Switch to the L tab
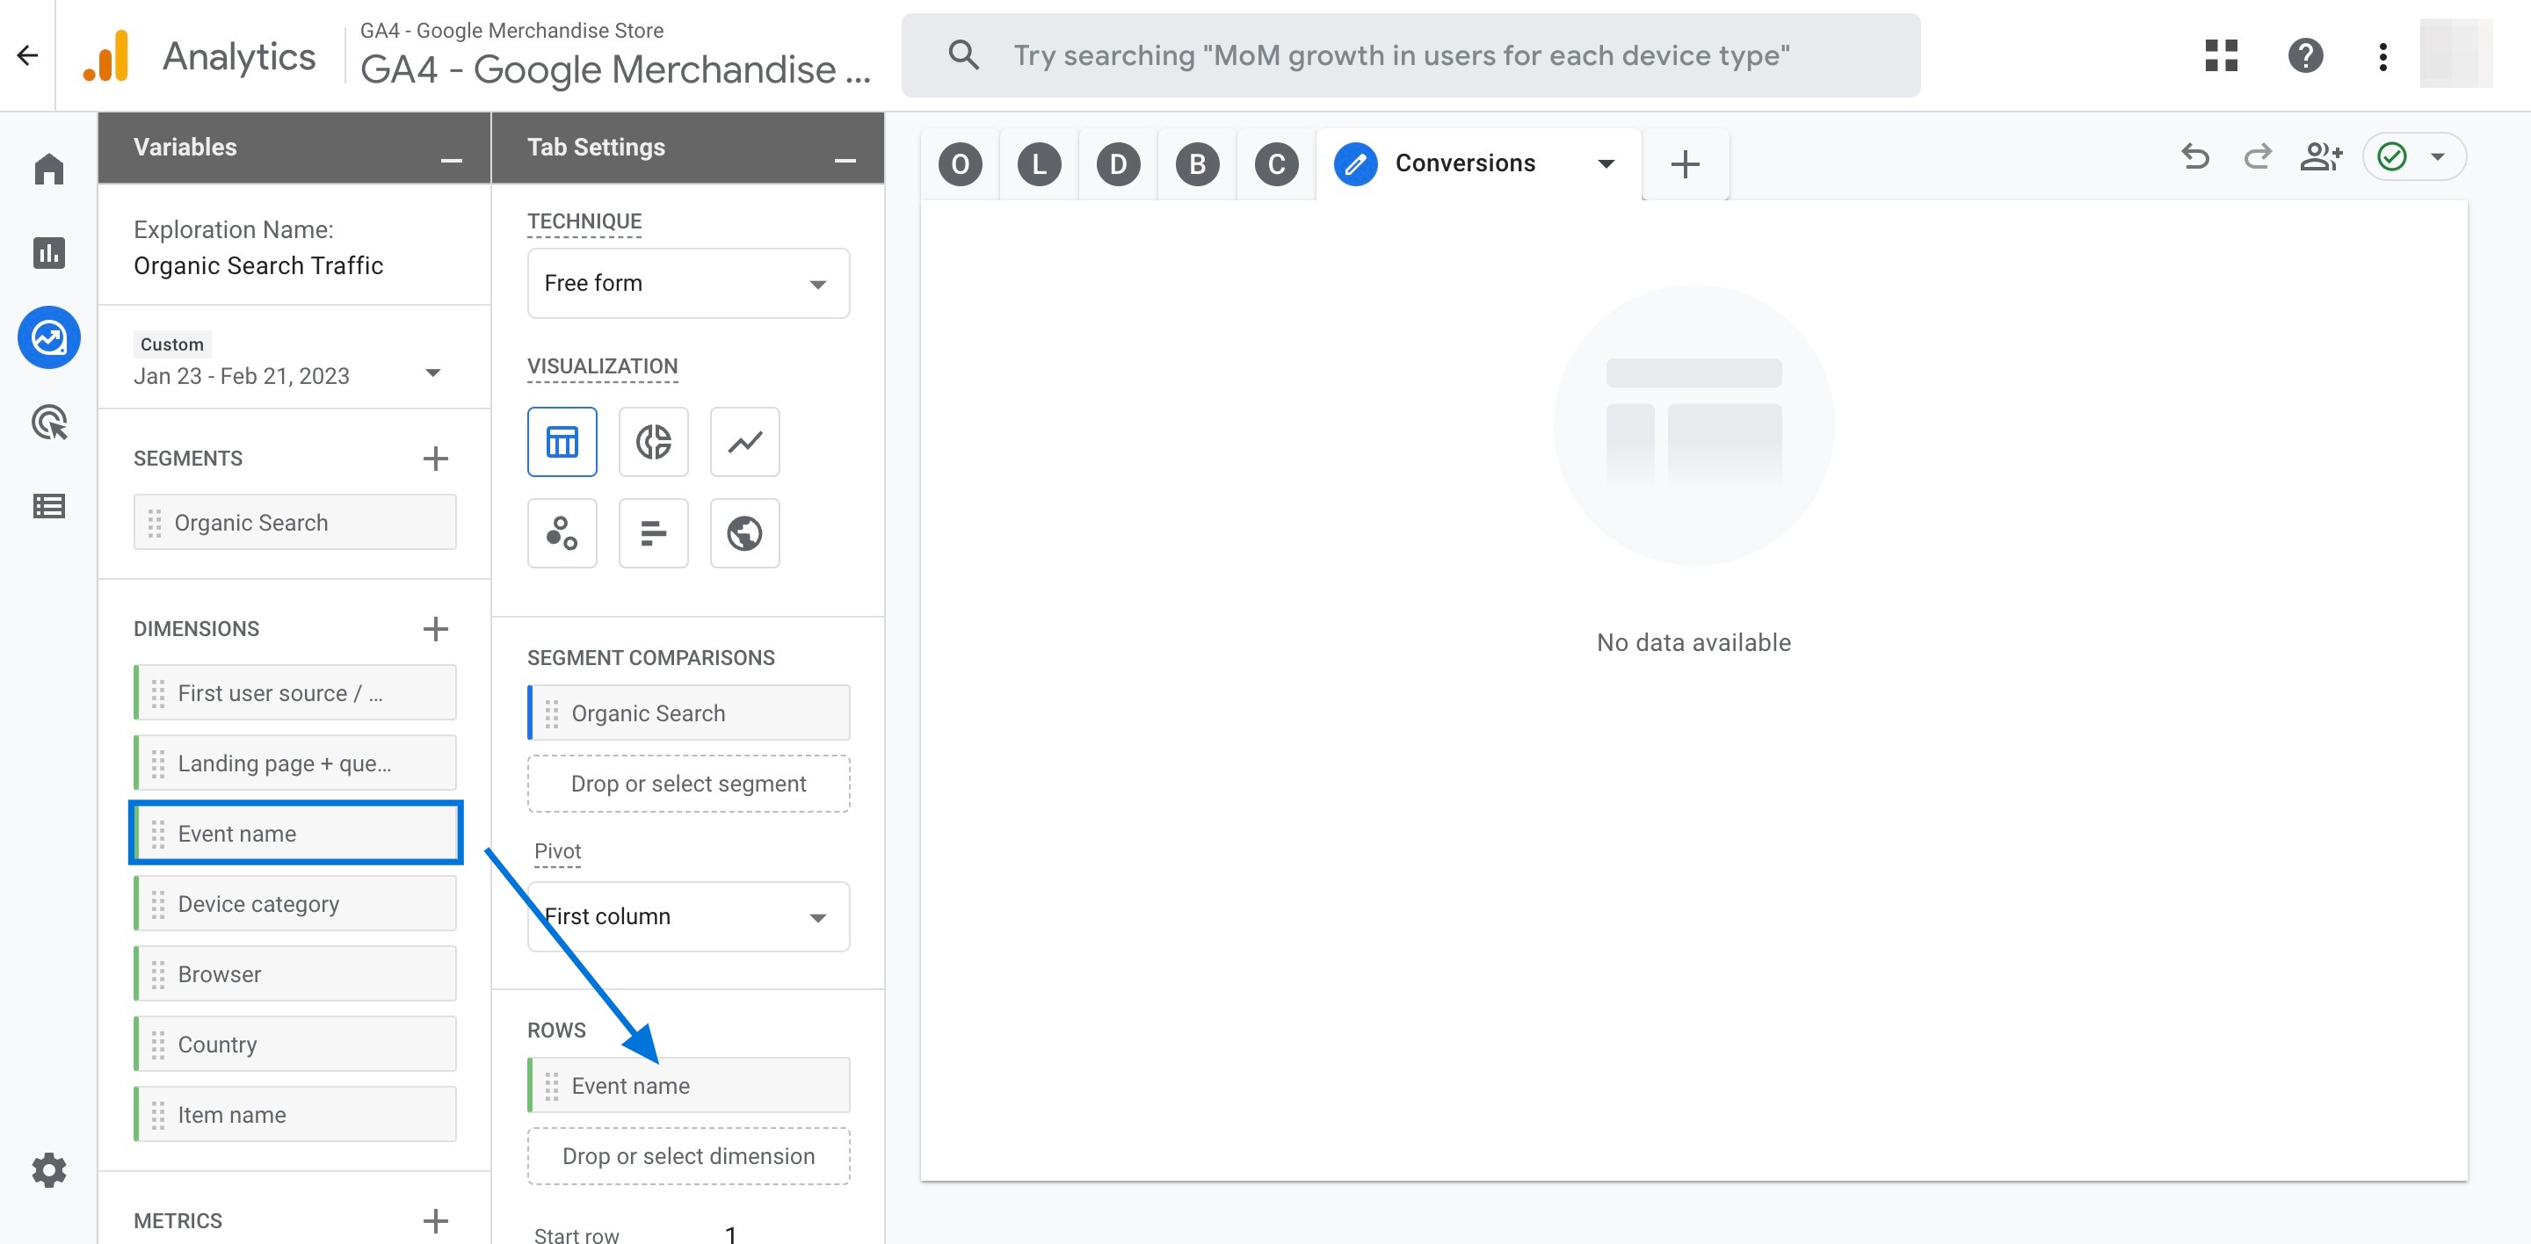This screenshot has height=1244, width=2531. (x=1040, y=164)
